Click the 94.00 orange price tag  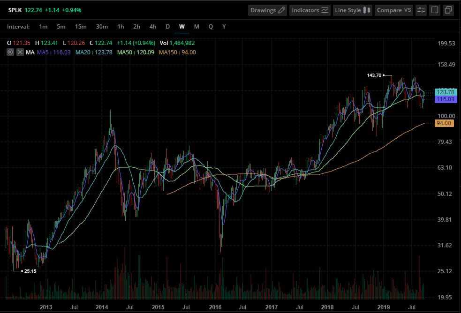coord(444,123)
